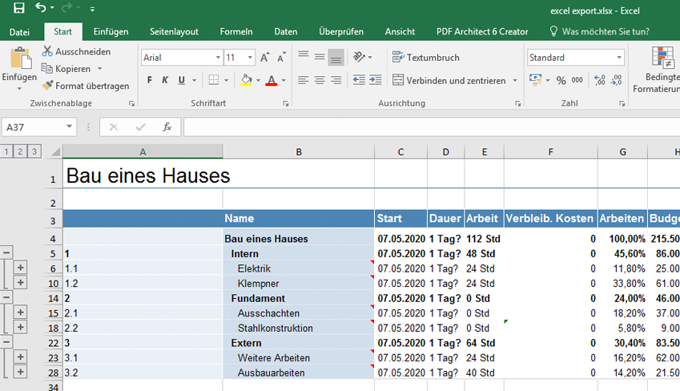Open the Arial font name dropdown
Image resolution: width=680 pixels, height=391 pixels.
218,58
